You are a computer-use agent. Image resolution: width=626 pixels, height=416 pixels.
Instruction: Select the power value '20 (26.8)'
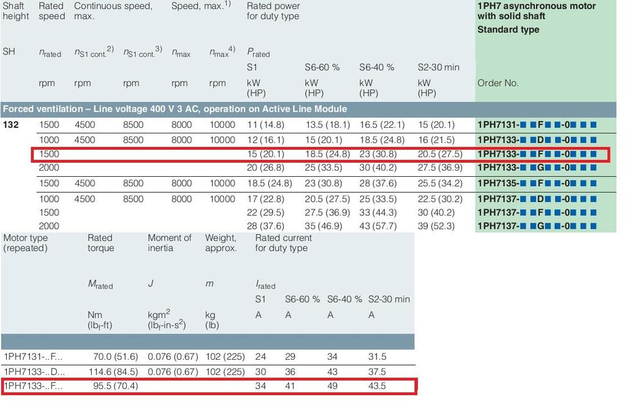[265, 168]
